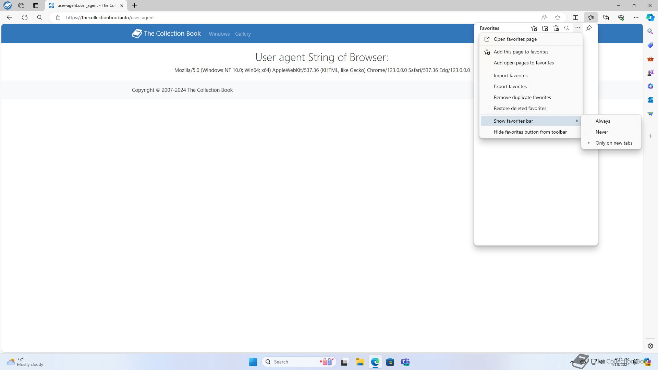Go back to previous page

(x=10, y=17)
